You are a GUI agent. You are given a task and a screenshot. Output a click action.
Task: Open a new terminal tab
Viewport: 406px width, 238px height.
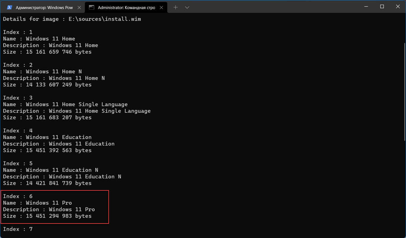175,7
